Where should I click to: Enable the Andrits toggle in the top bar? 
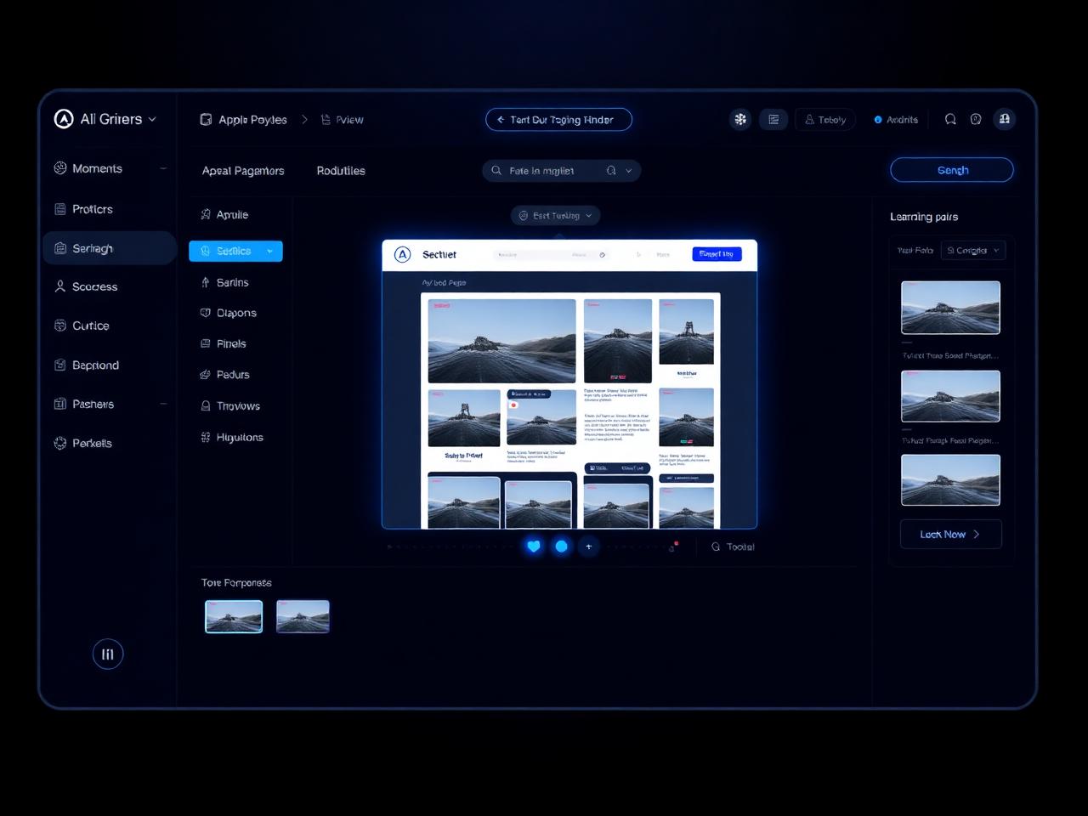point(896,119)
